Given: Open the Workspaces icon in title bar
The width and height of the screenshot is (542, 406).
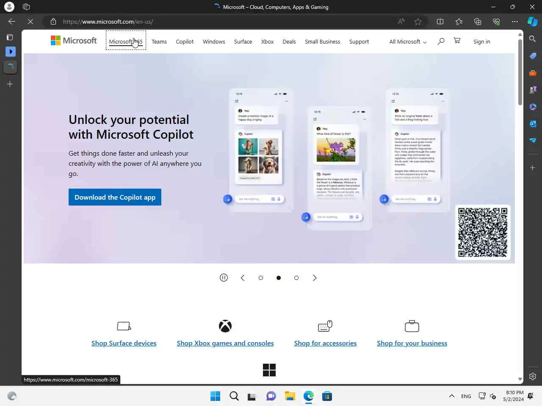Looking at the screenshot, I should point(26,7).
